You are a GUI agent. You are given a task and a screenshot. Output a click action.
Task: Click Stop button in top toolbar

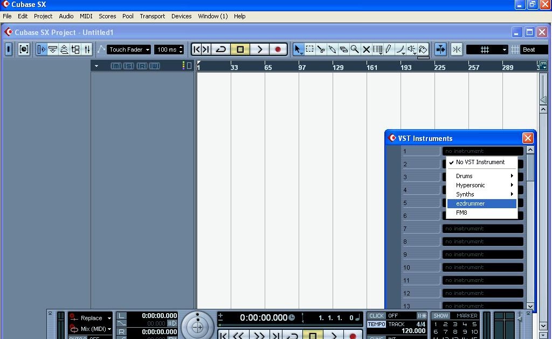pos(240,50)
